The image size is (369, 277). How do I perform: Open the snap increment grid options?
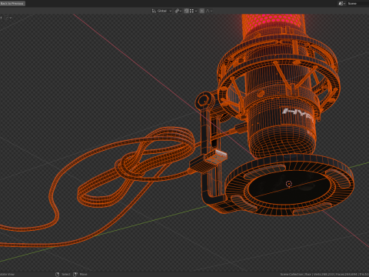[x=191, y=11]
